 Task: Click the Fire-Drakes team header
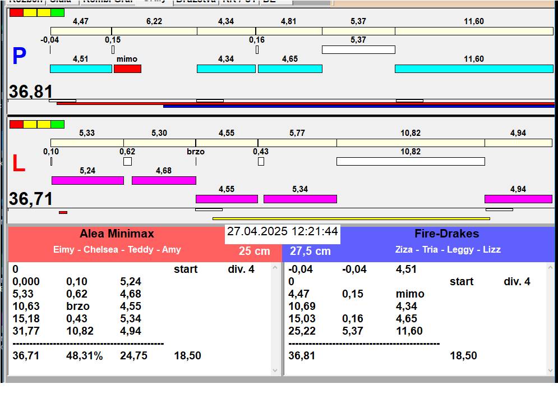(446, 234)
